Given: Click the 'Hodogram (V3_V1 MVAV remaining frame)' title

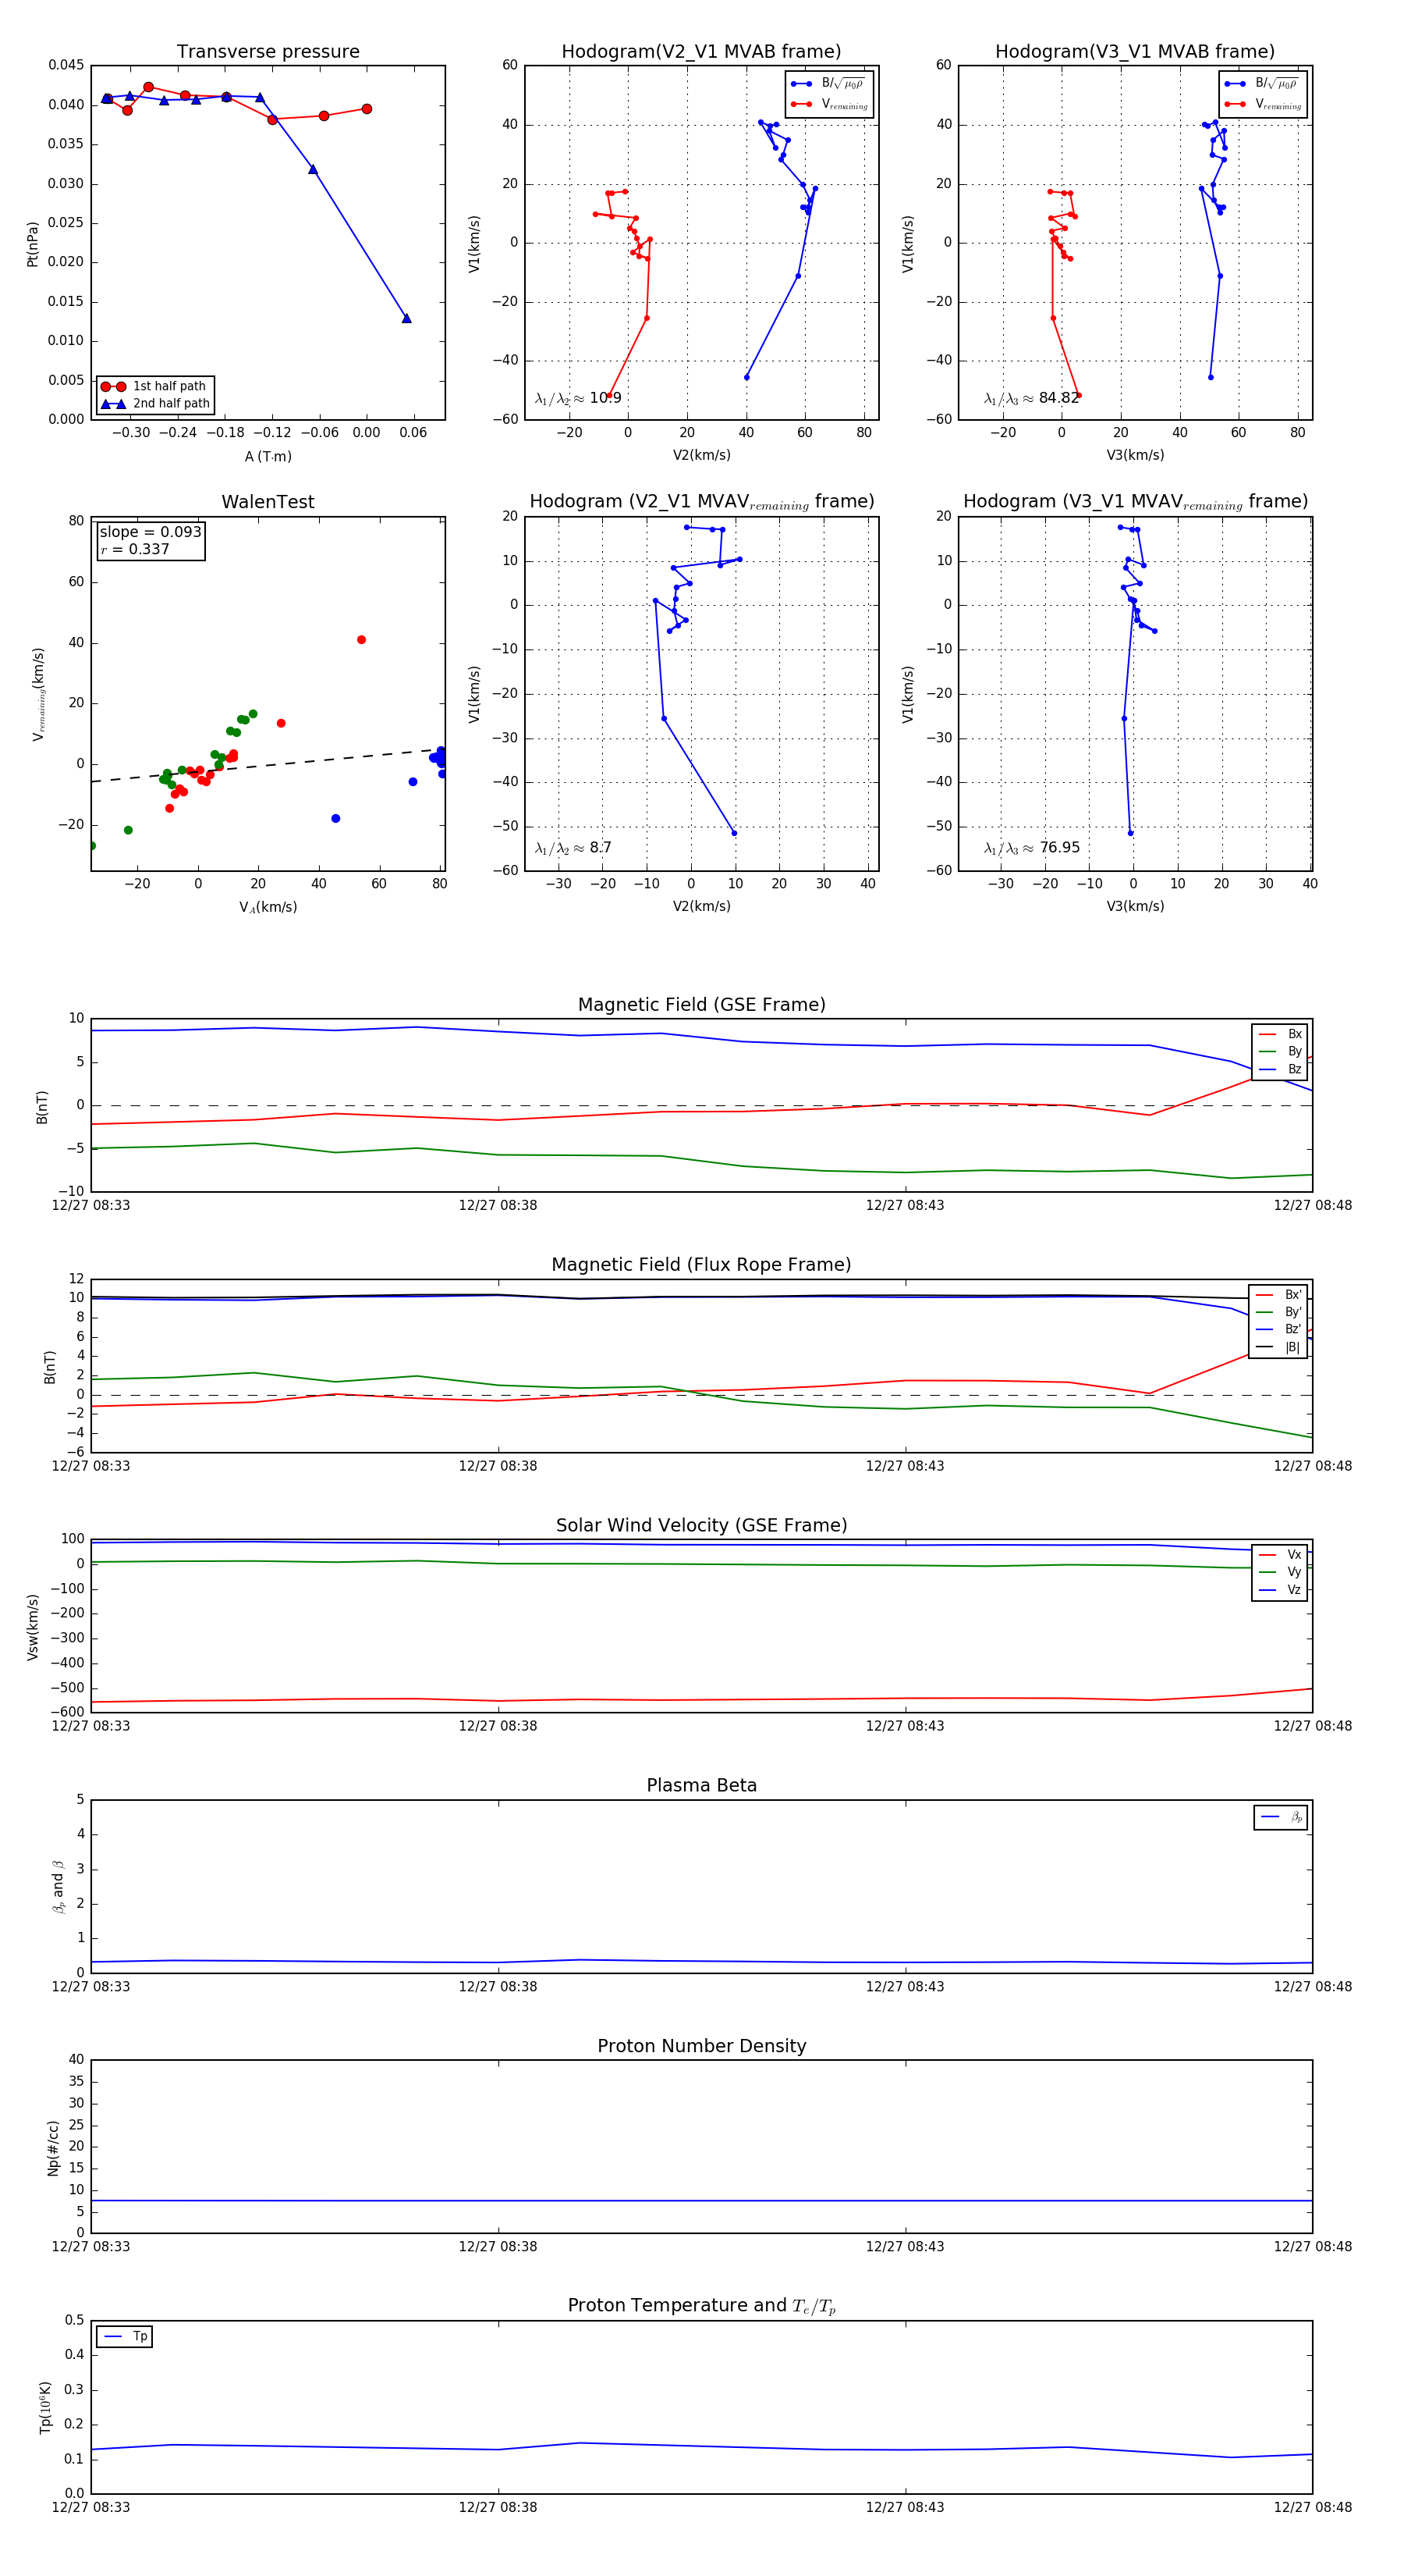Looking at the screenshot, I should click(1135, 502).
